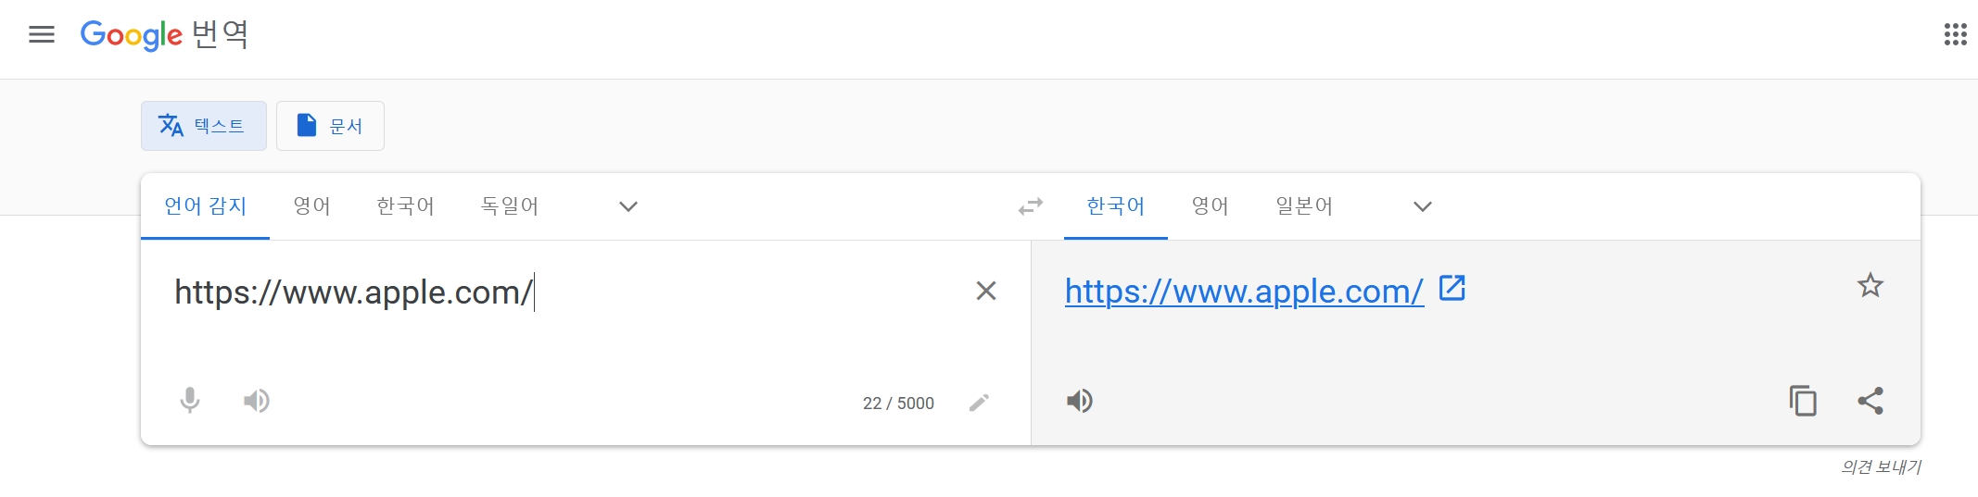
Task: Copy the translation to clipboard
Action: 1803,401
